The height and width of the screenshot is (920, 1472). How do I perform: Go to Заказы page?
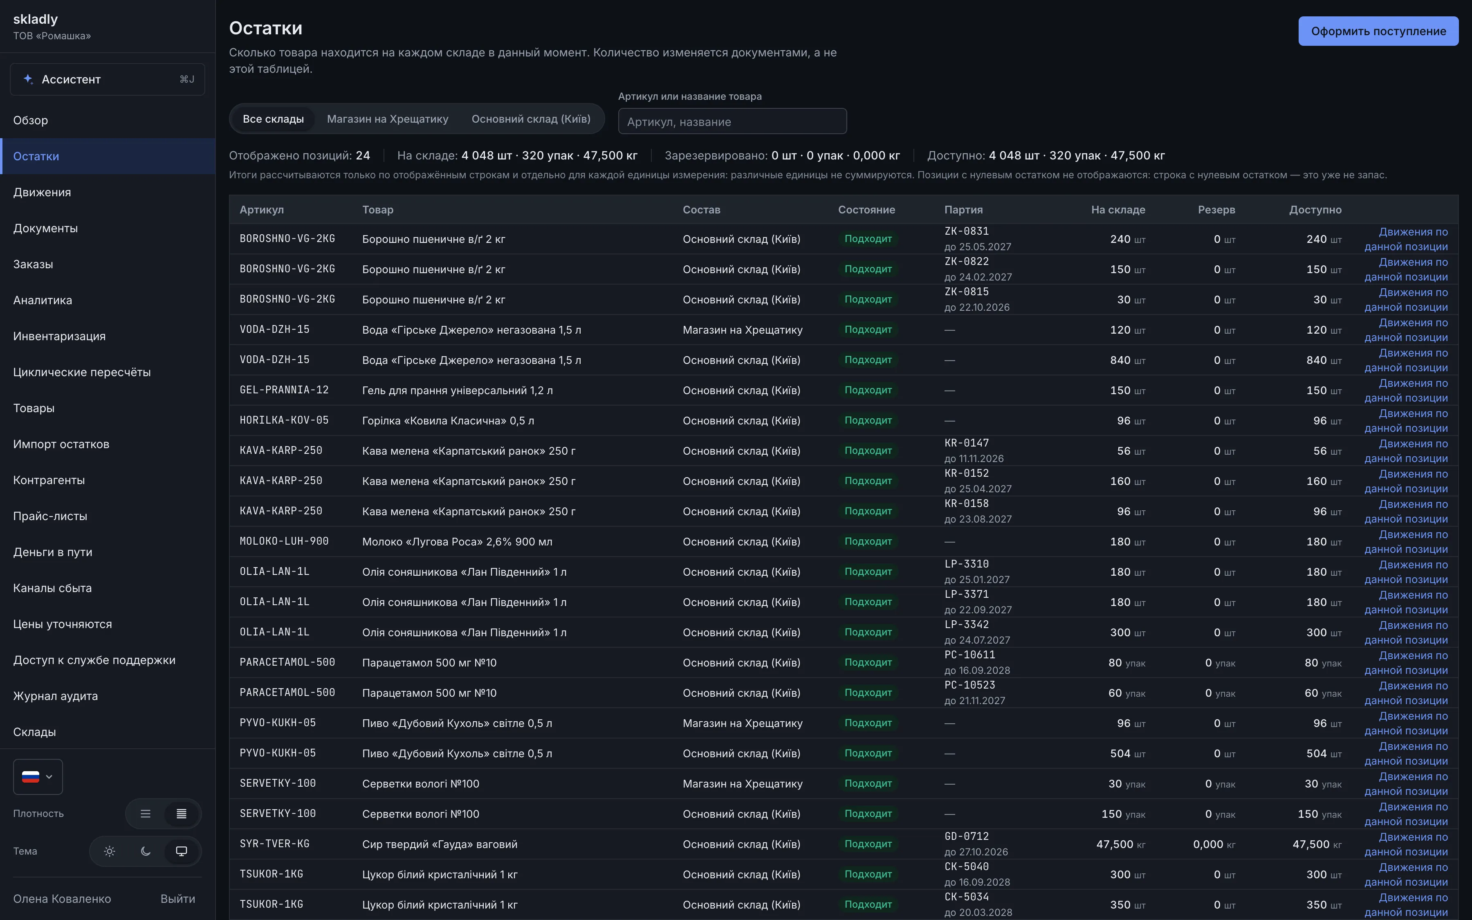coord(108,264)
